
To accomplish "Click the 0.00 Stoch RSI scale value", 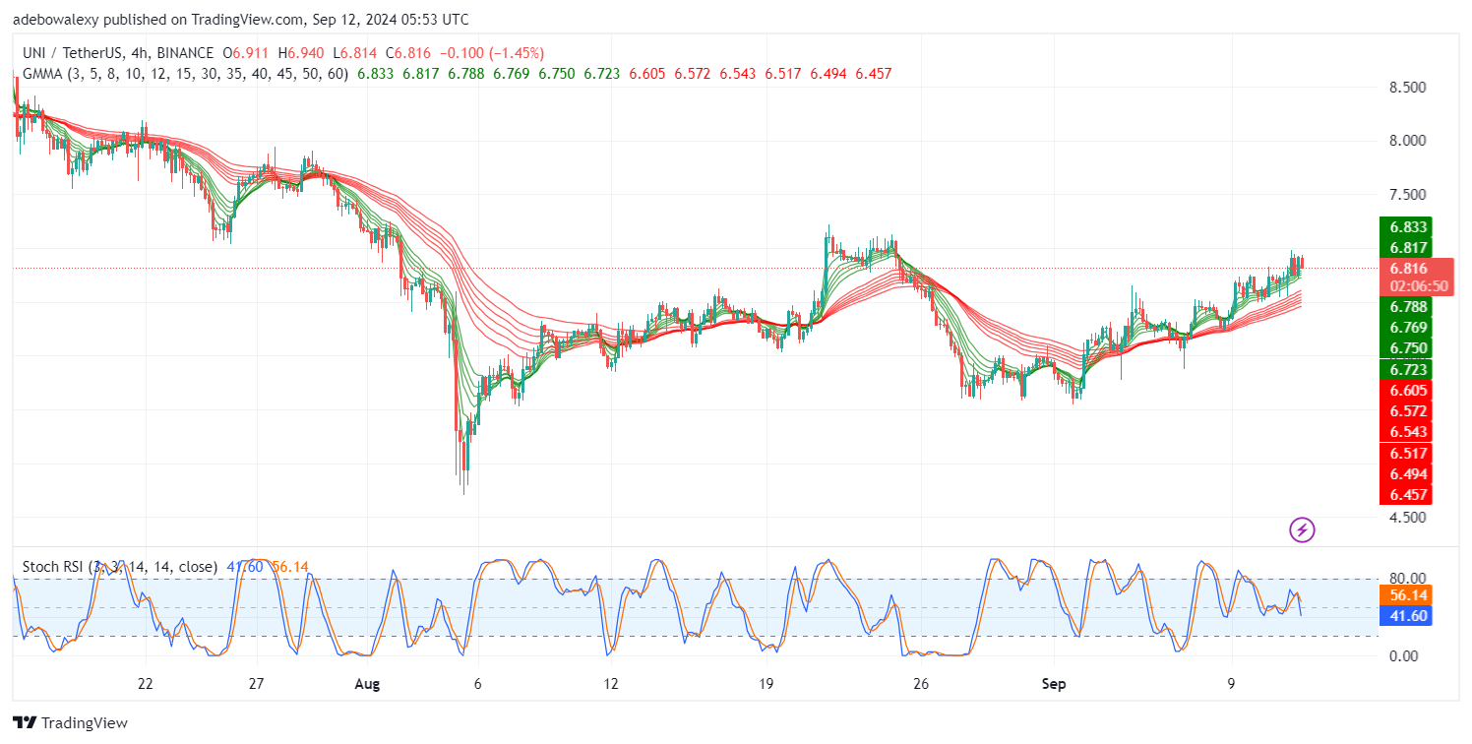I will point(1405,656).
